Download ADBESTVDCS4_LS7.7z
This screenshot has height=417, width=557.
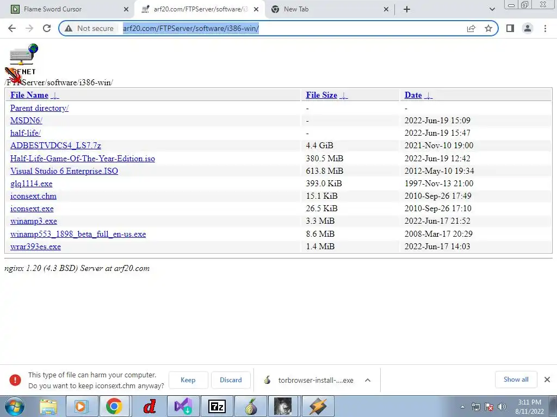point(56,146)
